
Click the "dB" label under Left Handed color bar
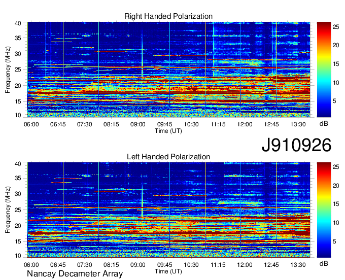(x=324, y=263)
